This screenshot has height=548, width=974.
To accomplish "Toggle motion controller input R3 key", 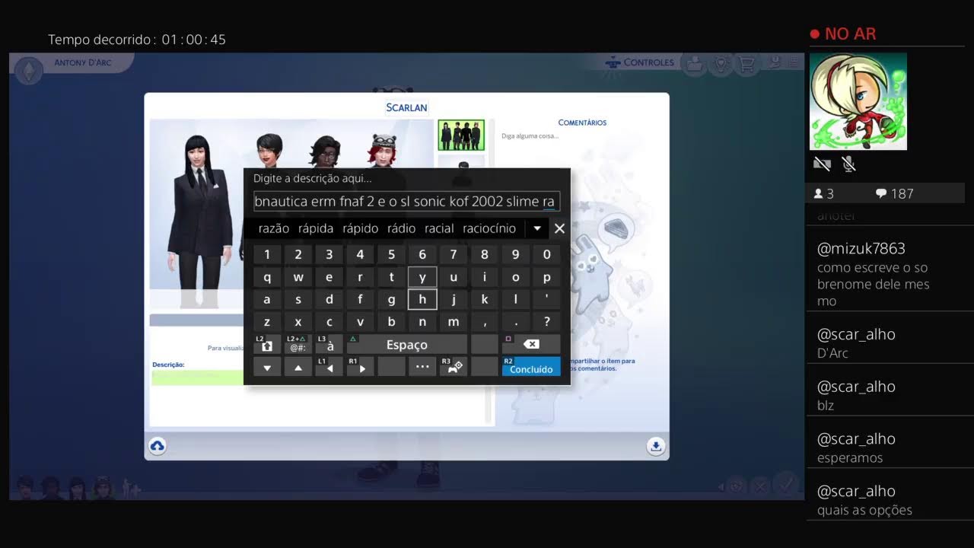I will 454,367.
